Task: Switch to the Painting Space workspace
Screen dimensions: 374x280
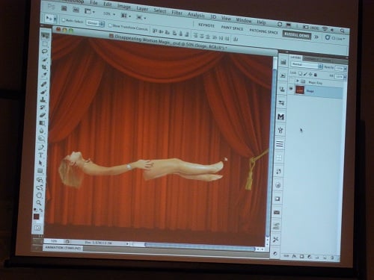Action: coord(232,28)
